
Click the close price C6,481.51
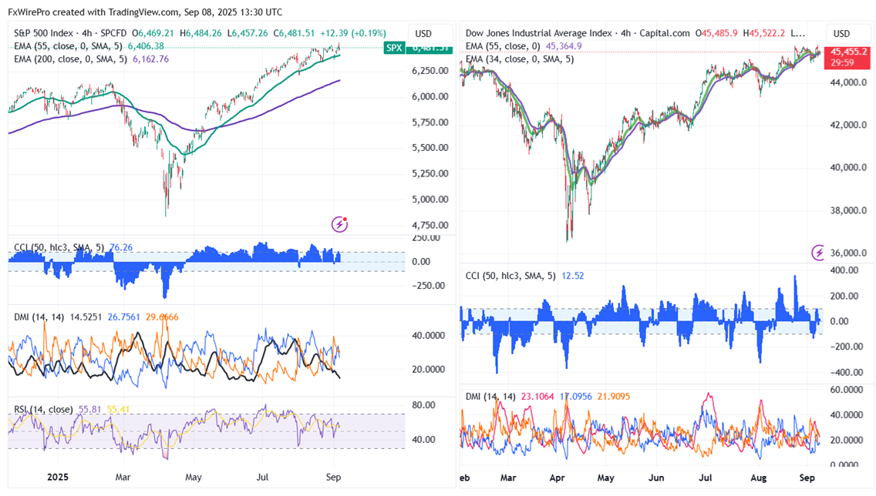pyautogui.click(x=294, y=33)
